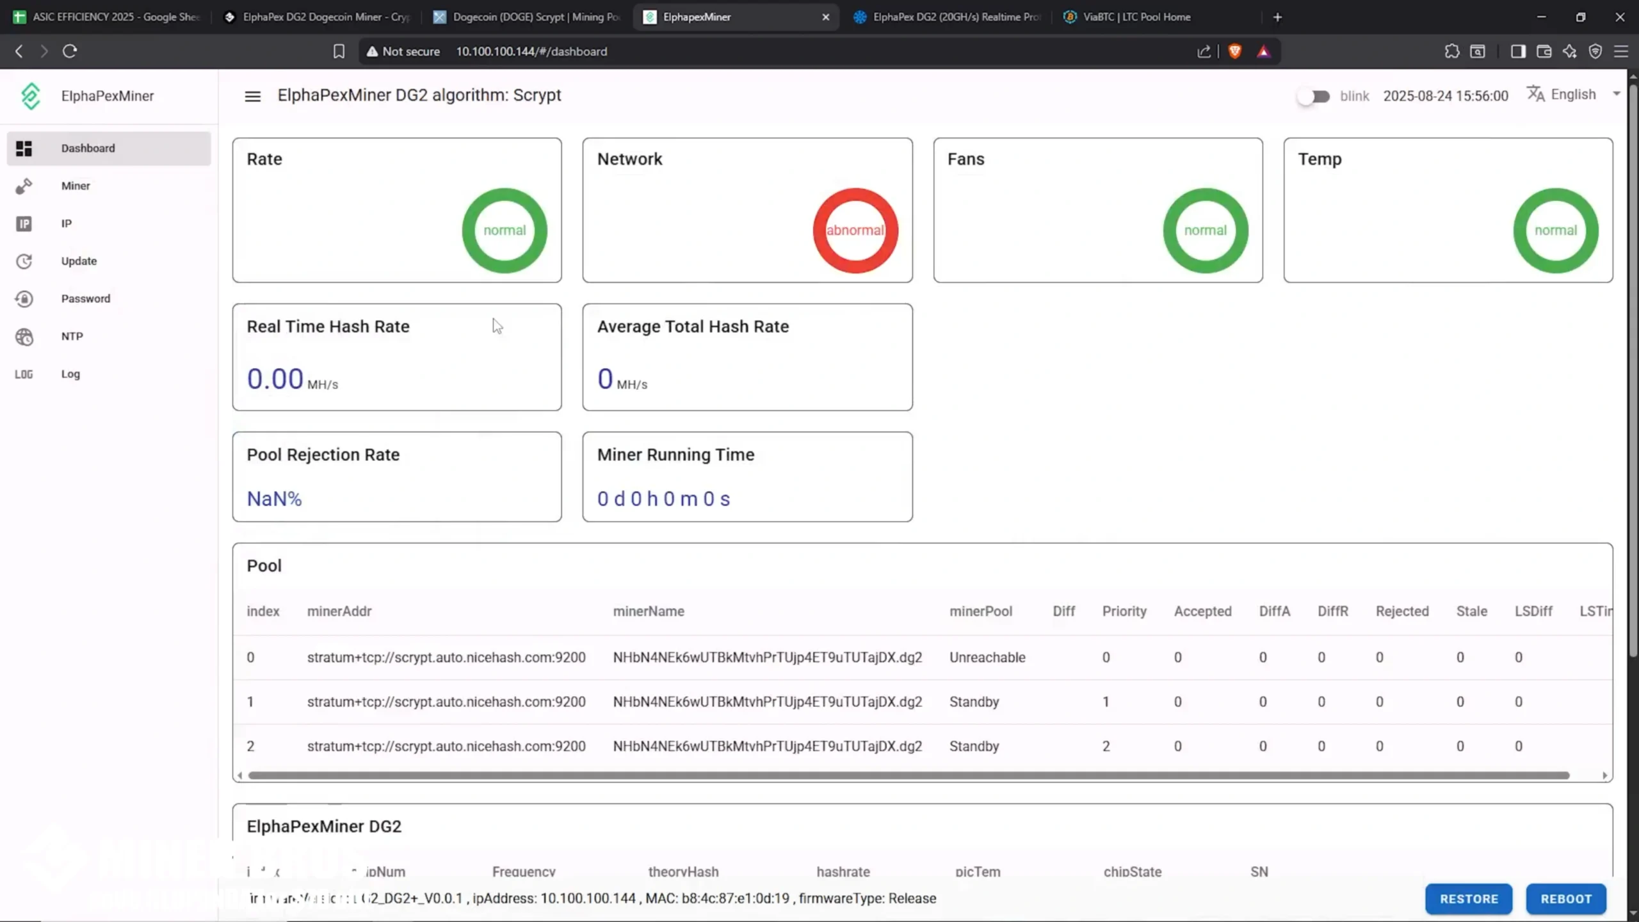Image resolution: width=1639 pixels, height=922 pixels.
Task: Click the address bar URL field
Action: pyautogui.click(x=819, y=51)
